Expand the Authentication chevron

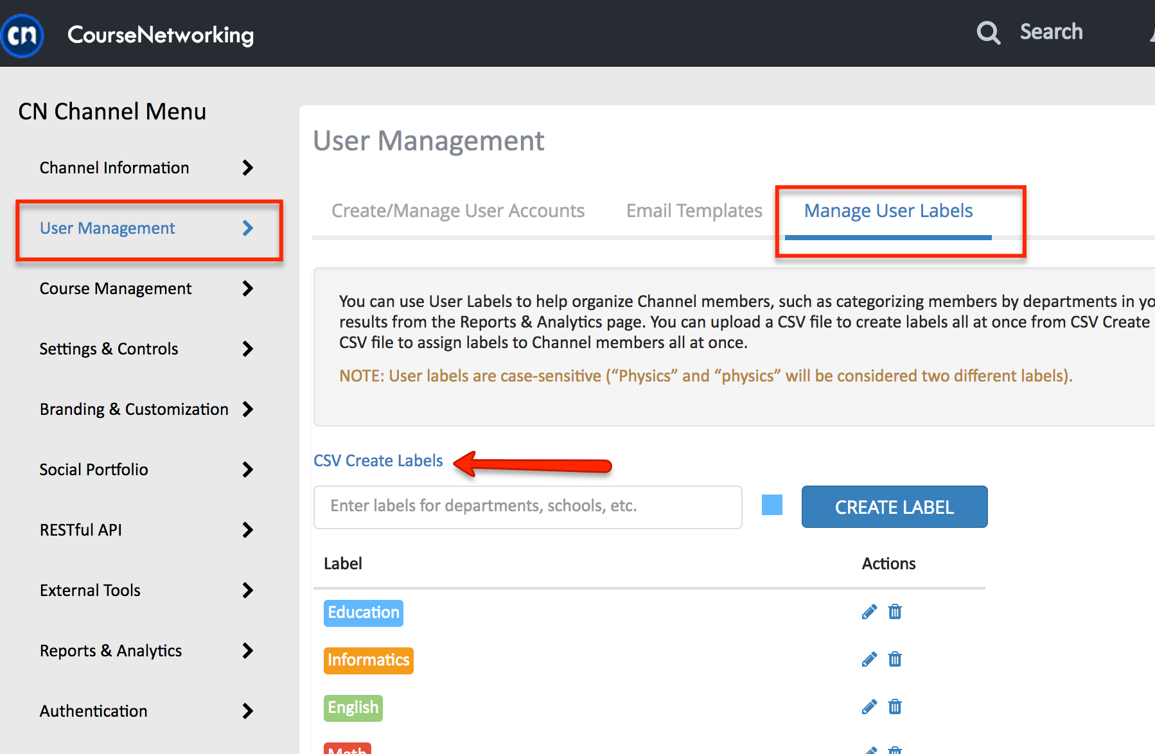[x=247, y=711]
